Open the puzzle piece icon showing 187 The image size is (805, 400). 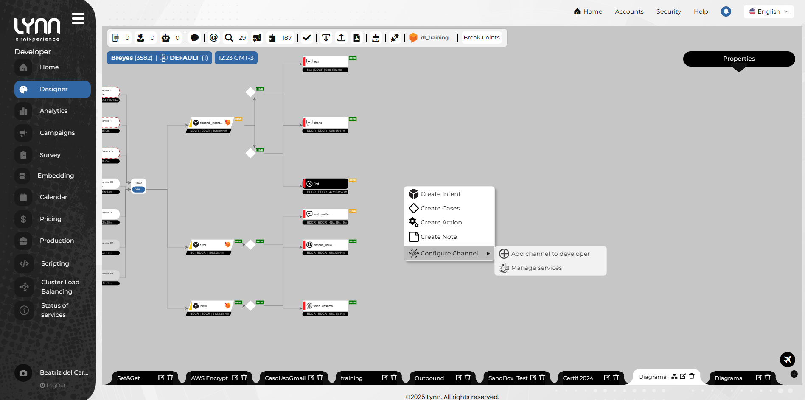[272, 38]
